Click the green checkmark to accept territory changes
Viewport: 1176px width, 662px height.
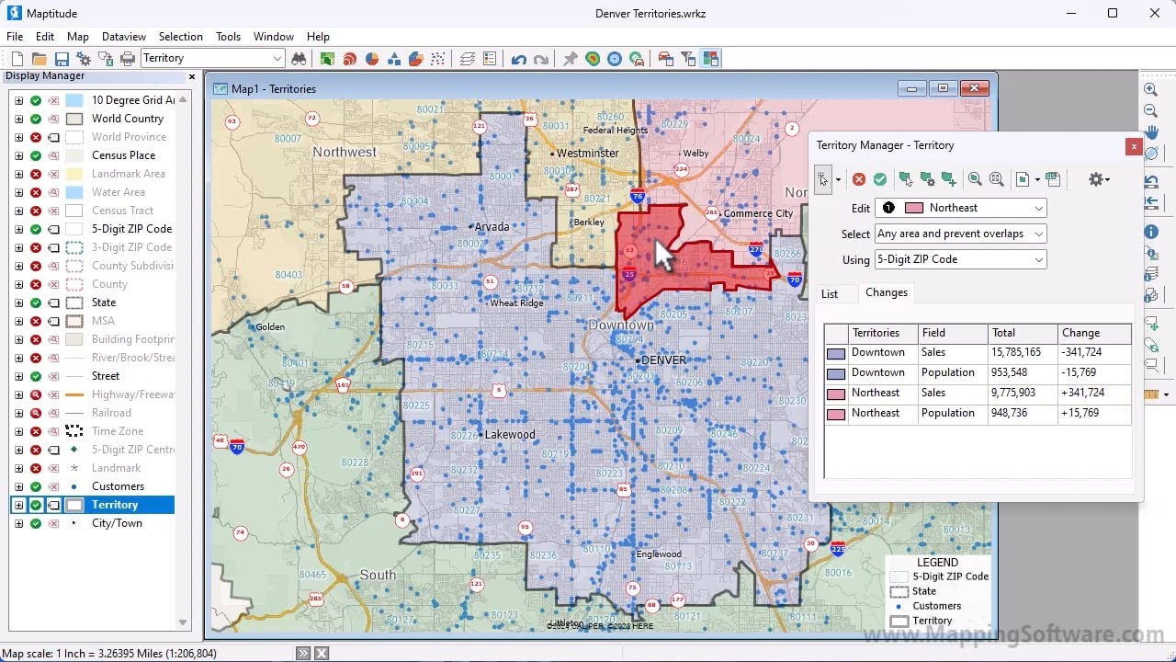pos(880,179)
